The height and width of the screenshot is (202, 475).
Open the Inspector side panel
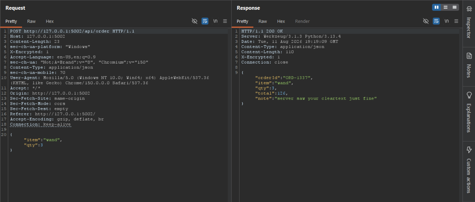[x=469, y=23]
